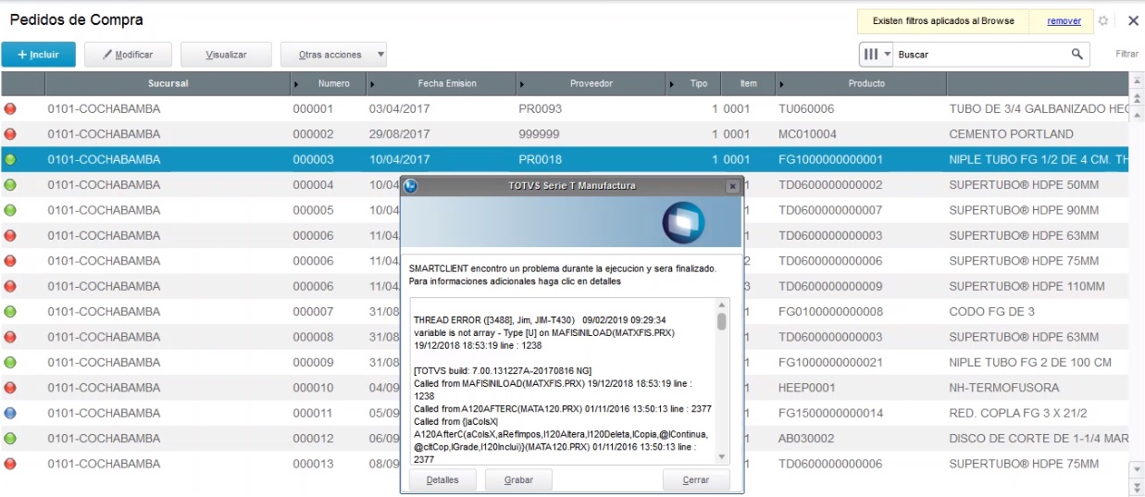Click the grid scroll-to-bottom arrow
This screenshot has width=1145, height=497.
1138,487
